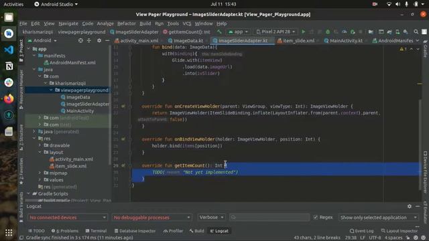Expand the values folder
This screenshot has height=241, width=429.
(x=40, y=180)
